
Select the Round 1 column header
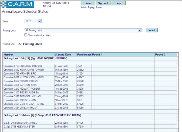[x=97, y=55]
